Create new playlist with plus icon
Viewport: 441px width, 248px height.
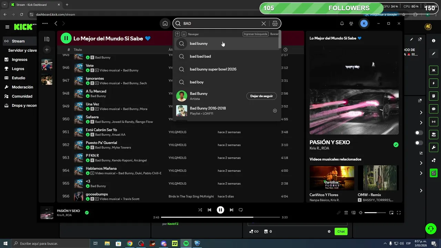click(x=47, y=50)
